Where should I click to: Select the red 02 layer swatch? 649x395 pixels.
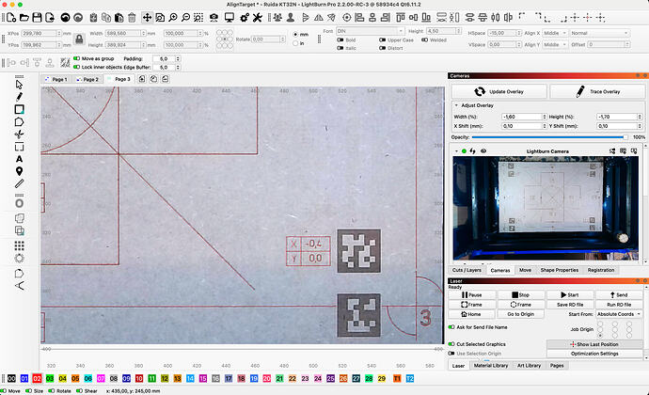(37, 378)
